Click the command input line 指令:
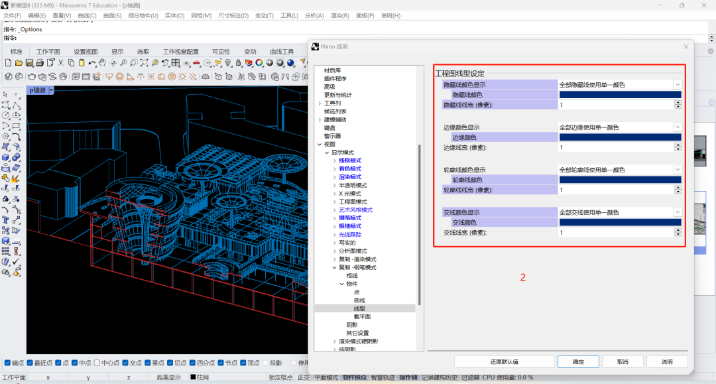716x384 pixels. click(356, 38)
